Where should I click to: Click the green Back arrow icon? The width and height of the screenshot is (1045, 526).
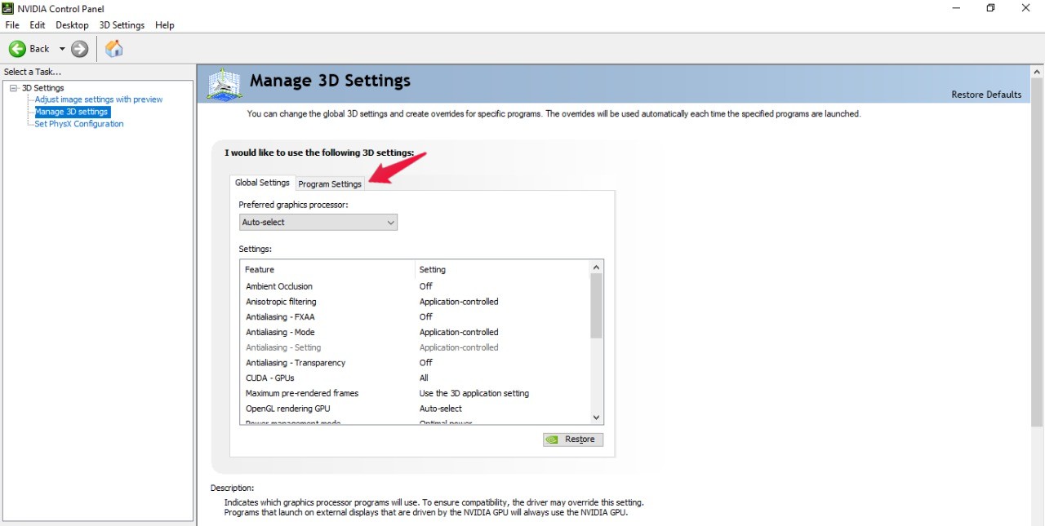pyautogui.click(x=17, y=49)
